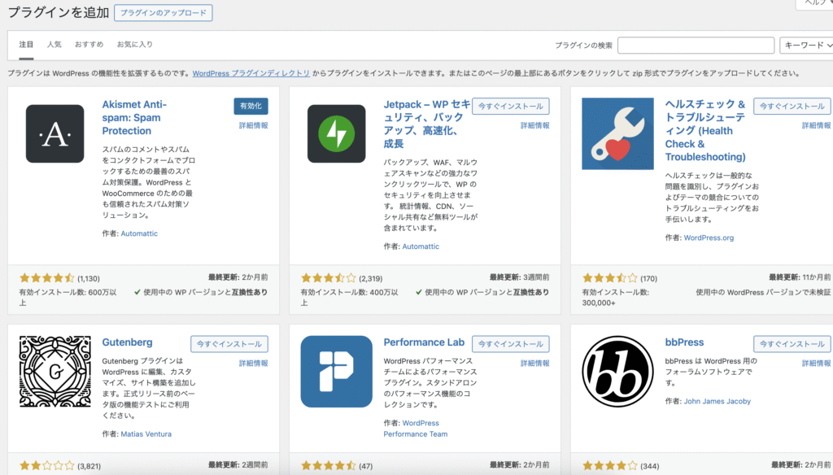The height and width of the screenshot is (475, 833).
Task: Open the ヘルスチェック & トラブルシューティング title link
Action: (x=705, y=130)
